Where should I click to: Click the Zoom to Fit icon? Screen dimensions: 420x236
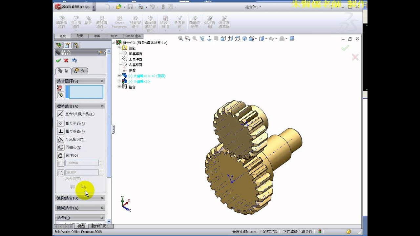coord(180,38)
